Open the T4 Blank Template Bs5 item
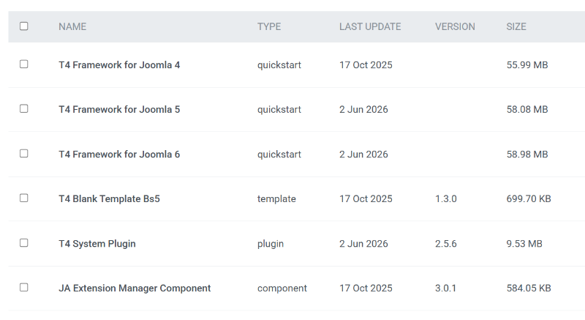The image size is (585, 320). pyautogui.click(x=109, y=198)
